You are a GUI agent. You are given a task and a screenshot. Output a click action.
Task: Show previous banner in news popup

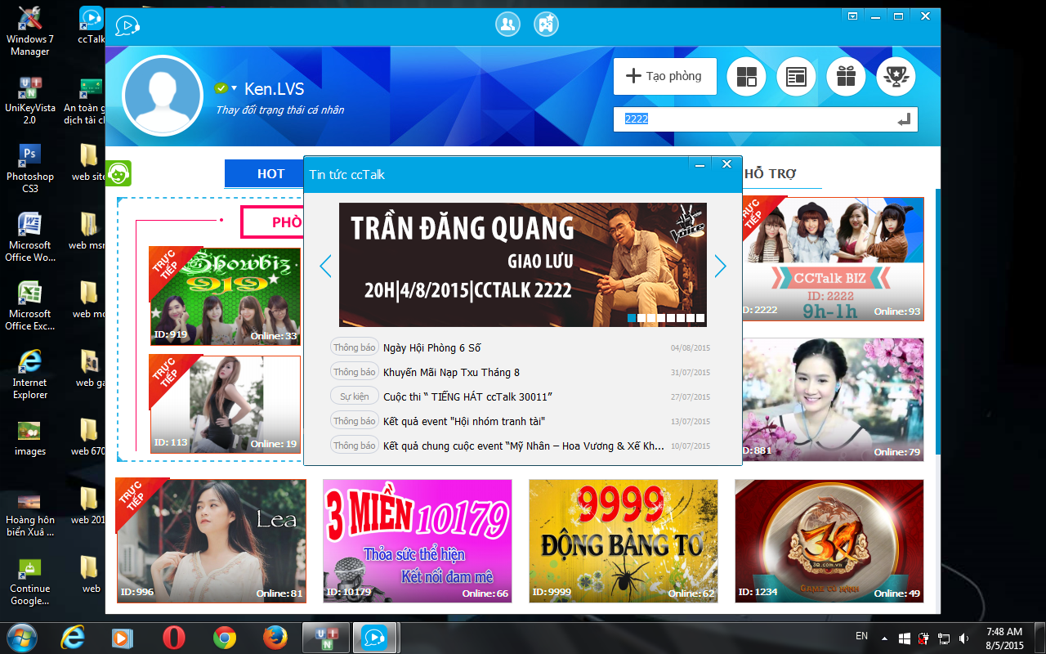coord(325,266)
